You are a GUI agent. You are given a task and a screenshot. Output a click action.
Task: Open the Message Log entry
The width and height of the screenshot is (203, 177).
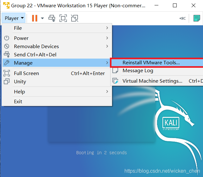click(x=157, y=71)
